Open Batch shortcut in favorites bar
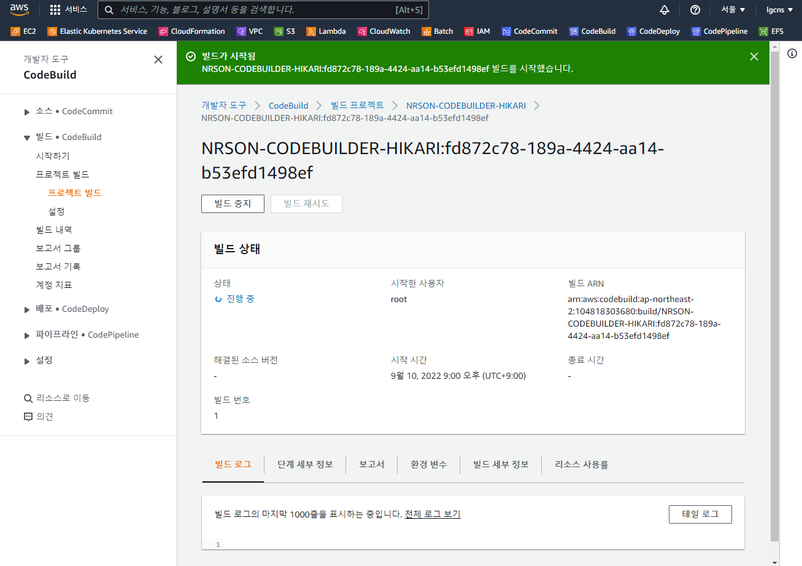 pyautogui.click(x=437, y=31)
